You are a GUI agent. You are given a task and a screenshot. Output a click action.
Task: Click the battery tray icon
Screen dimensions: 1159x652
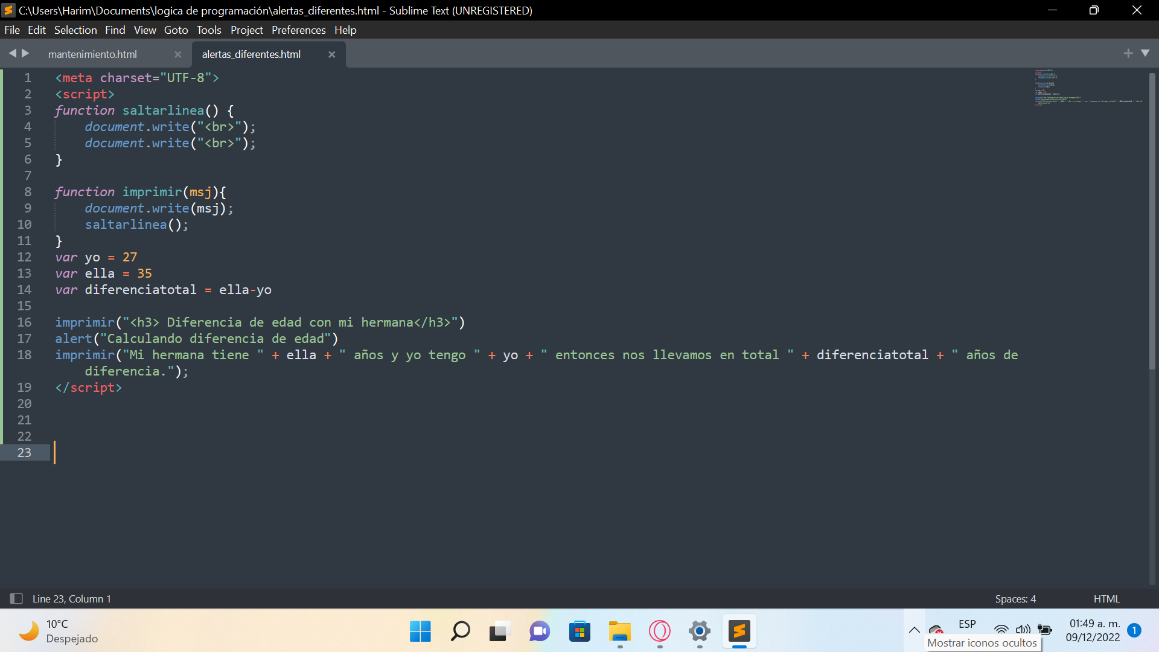(1045, 630)
